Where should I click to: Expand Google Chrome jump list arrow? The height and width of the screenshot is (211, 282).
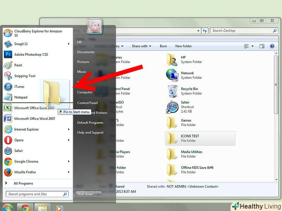[69, 161]
